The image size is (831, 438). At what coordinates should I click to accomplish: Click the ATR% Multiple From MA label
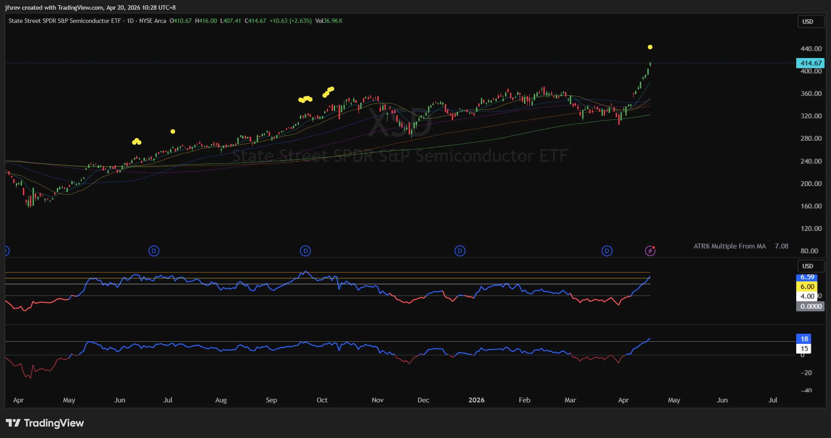pyautogui.click(x=729, y=246)
